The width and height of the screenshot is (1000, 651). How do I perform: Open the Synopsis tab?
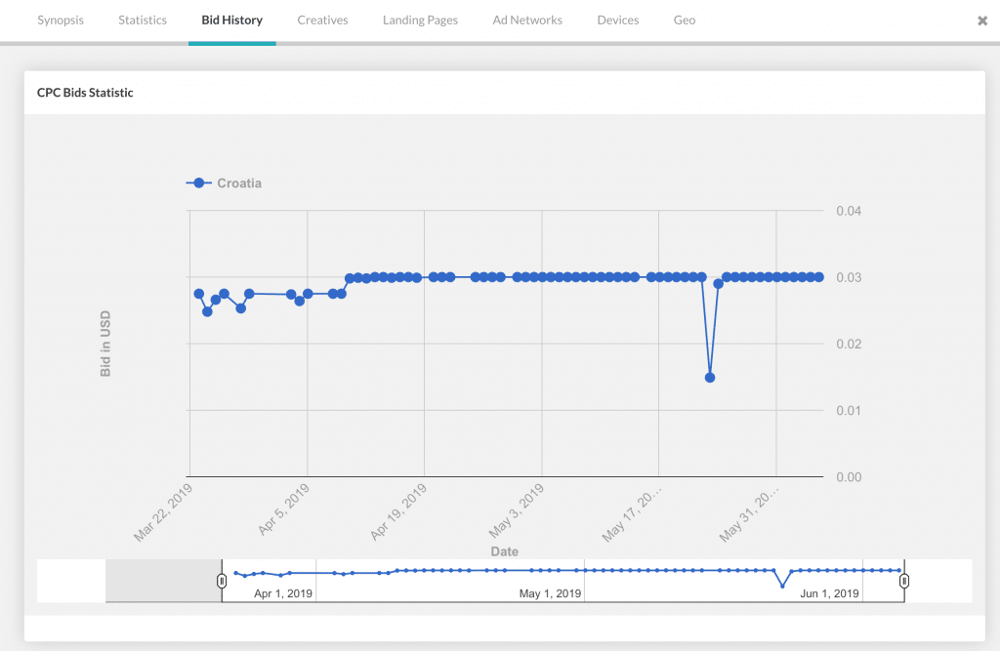(x=61, y=20)
